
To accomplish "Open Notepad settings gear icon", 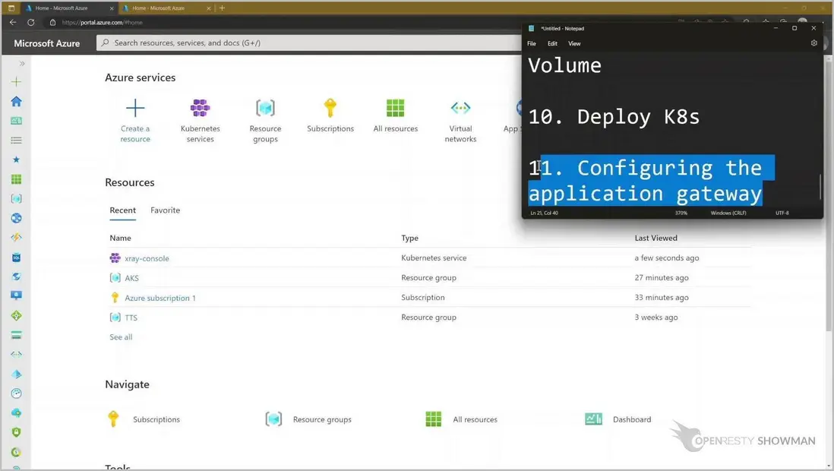I will (813, 43).
